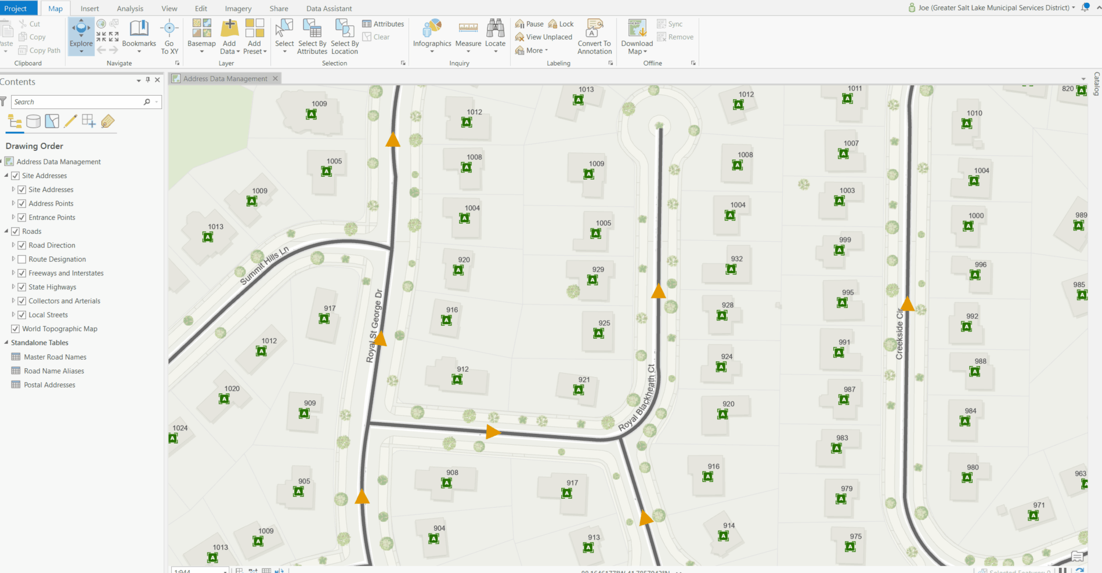Click the Go To XY tool
This screenshot has width=1102, height=573.
(x=169, y=37)
